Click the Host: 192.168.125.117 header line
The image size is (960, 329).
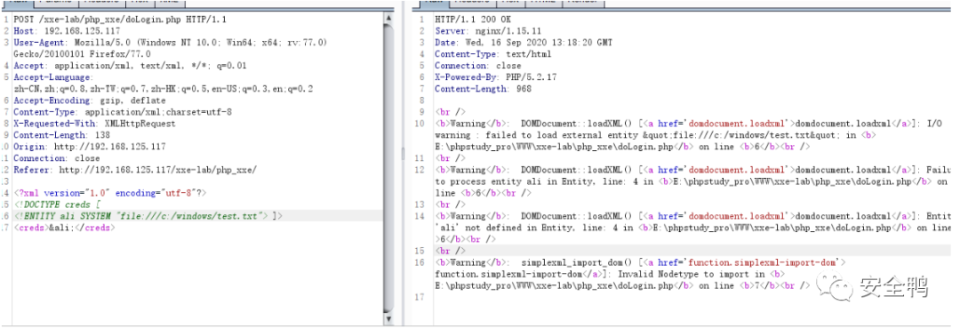point(67,30)
